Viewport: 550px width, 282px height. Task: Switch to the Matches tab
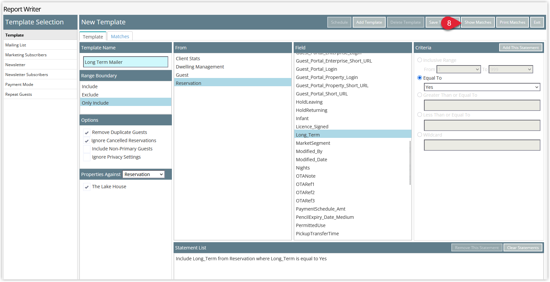click(120, 37)
